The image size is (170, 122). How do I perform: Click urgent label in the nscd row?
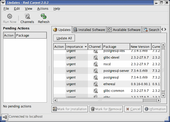[x=71, y=64]
